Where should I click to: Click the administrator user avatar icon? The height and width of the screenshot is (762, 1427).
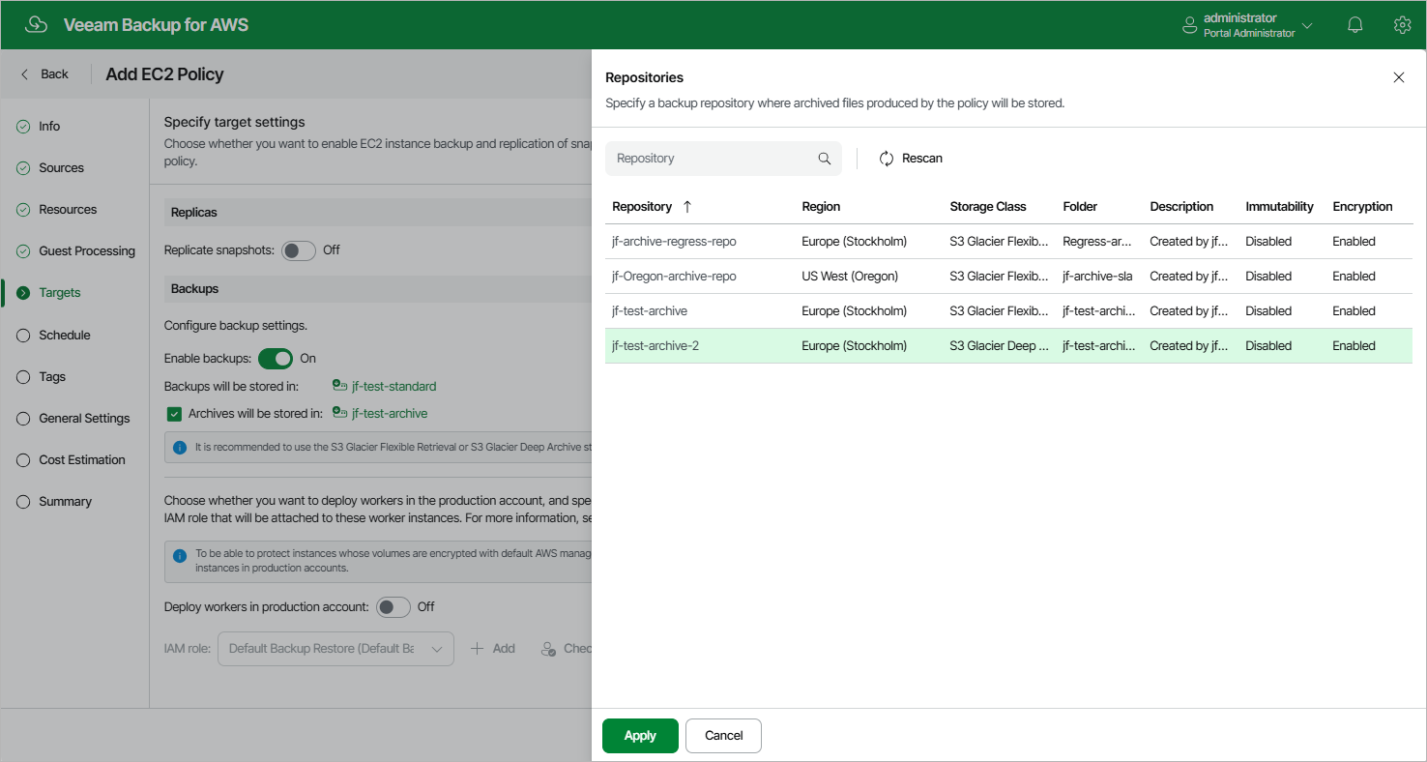pyautogui.click(x=1190, y=26)
